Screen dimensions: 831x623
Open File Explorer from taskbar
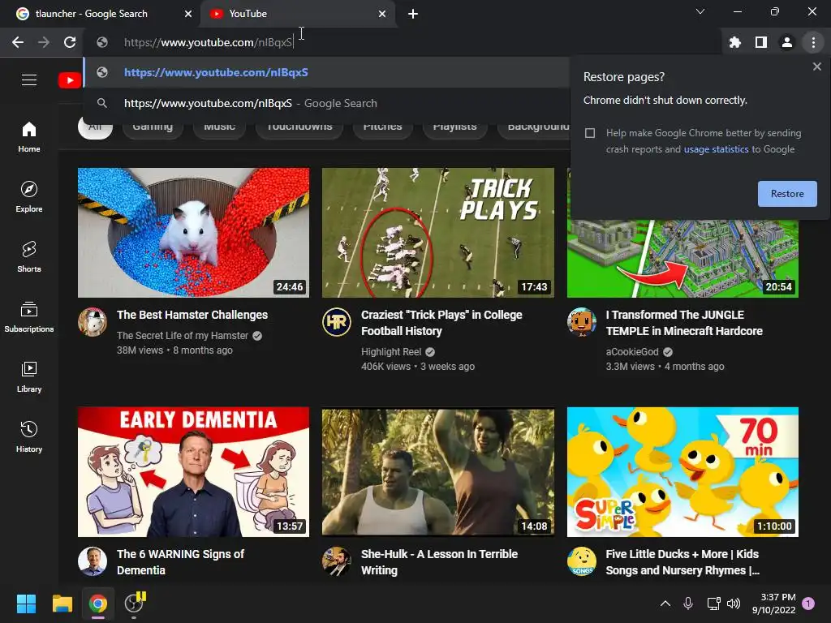tap(62, 604)
